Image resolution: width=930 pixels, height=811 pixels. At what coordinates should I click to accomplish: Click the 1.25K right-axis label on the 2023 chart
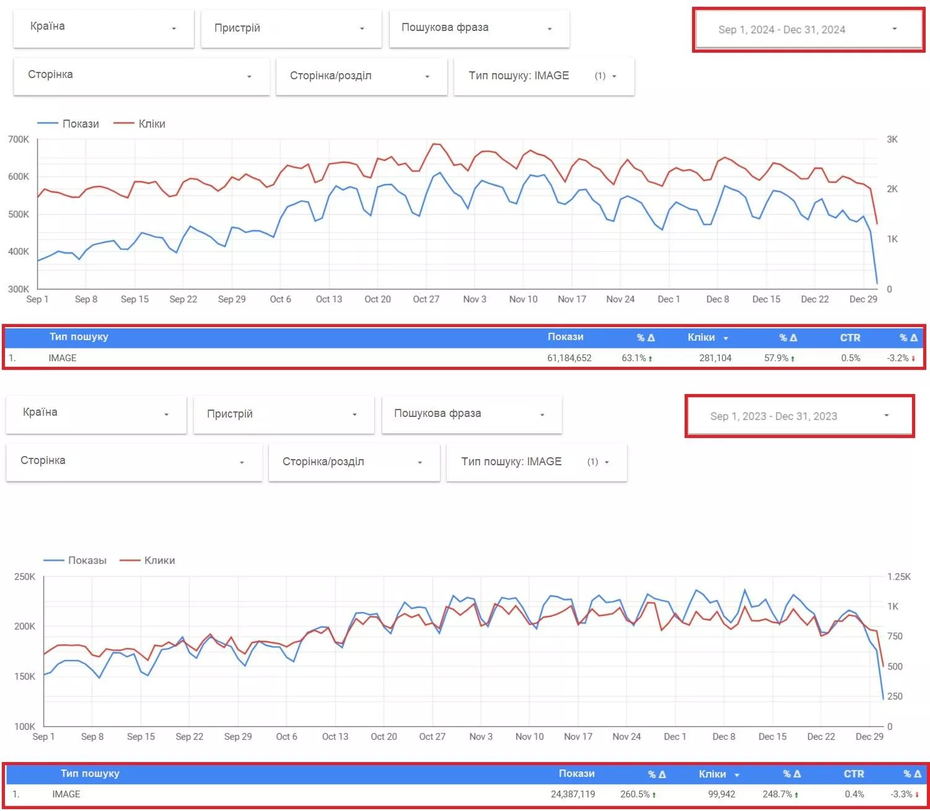[899, 577]
